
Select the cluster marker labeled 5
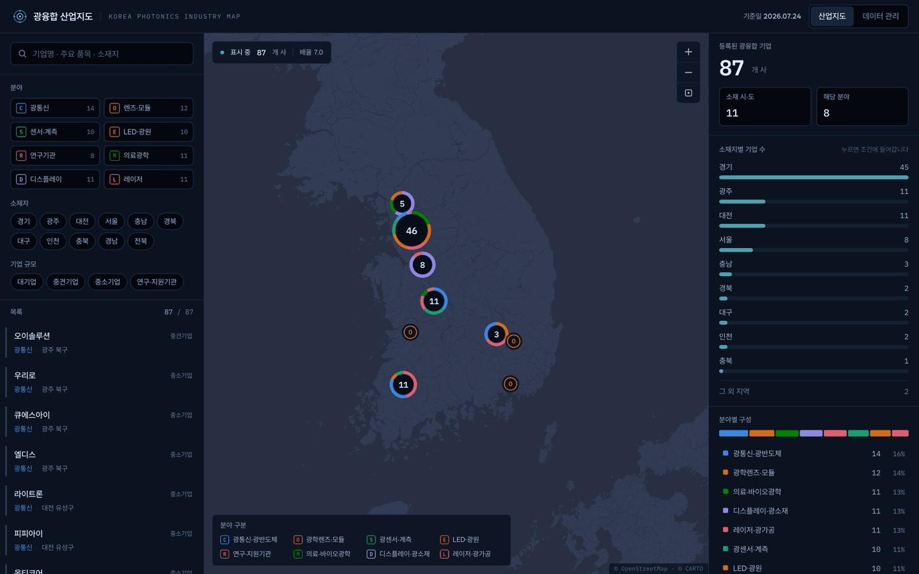[402, 204]
